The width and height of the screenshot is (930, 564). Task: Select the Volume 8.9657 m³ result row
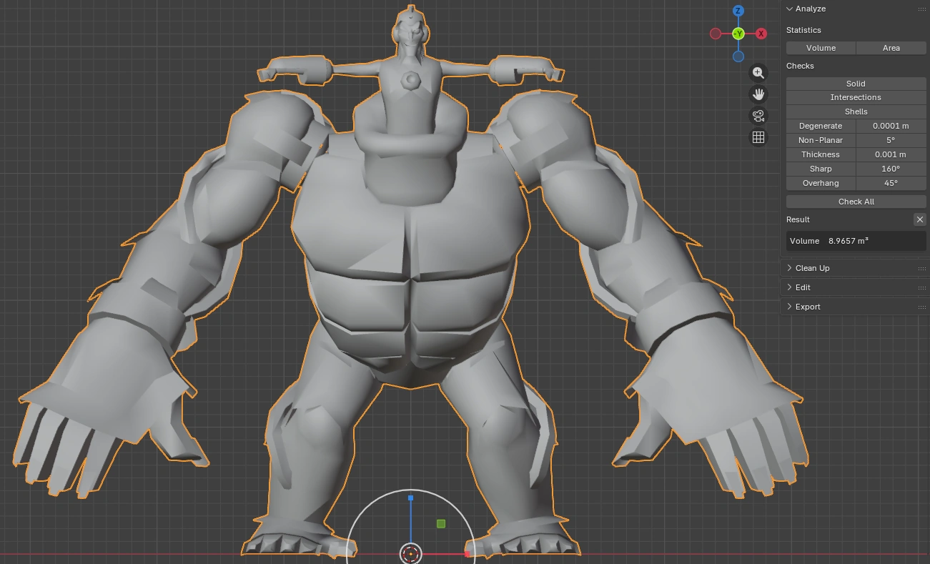coord(856,241)
